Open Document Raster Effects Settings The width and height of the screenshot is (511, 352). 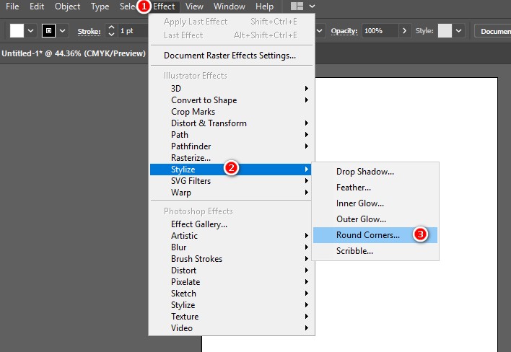(x=230, y=56)
